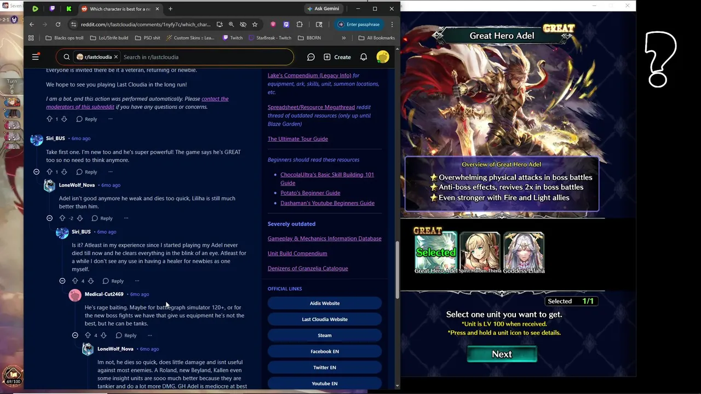Downvote LoneWolf_Nova's 'Adel isn't good' comment
Screen dimensions: 701x394
pyautogui.click(x=80, y=218)
